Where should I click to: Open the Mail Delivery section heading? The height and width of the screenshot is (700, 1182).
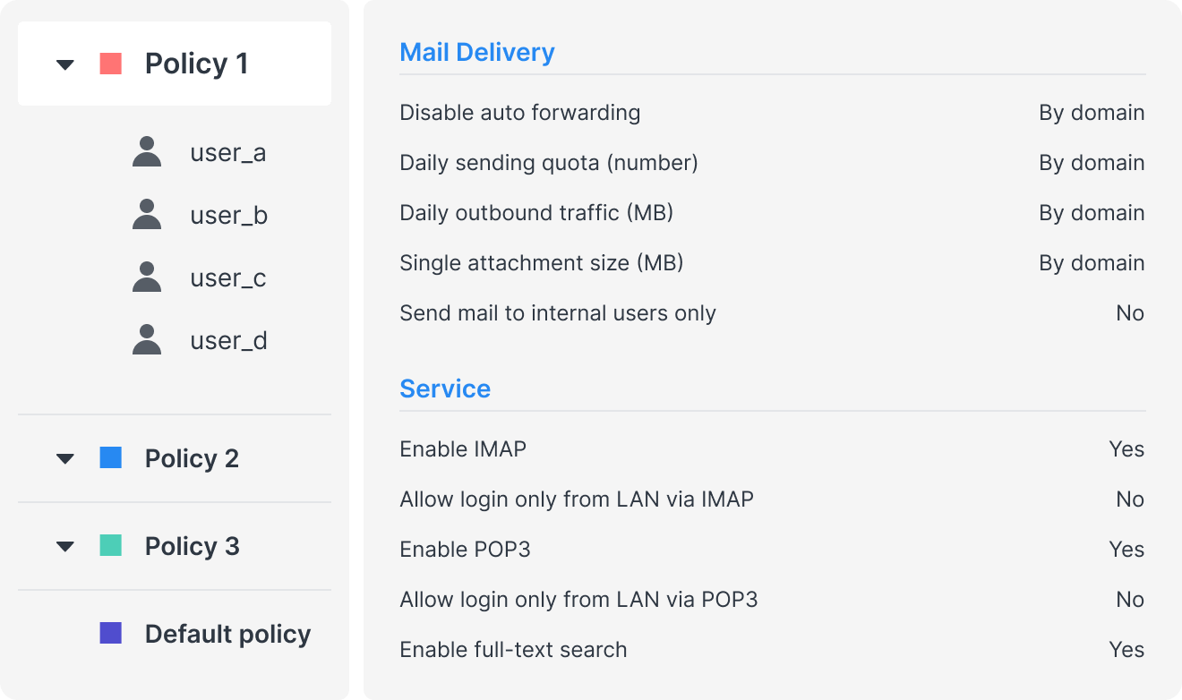tap(476, 52)
